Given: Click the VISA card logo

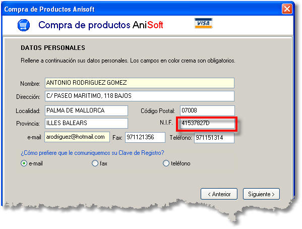Looking at the screenshot, I should click(x=203, y=23).
